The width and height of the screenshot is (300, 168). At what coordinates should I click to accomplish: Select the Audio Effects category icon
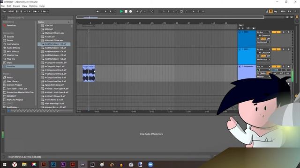5,48
